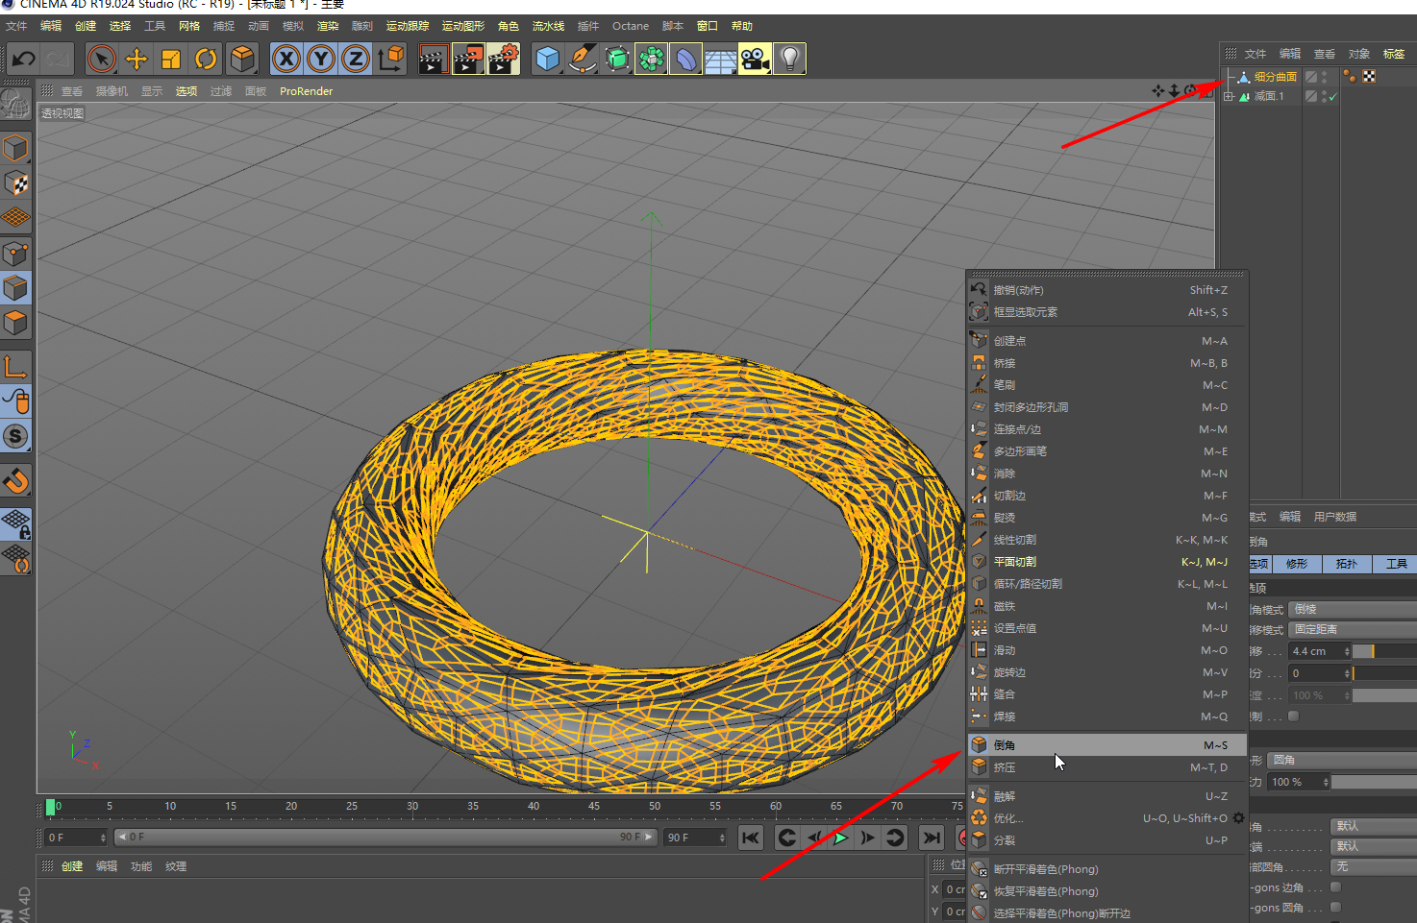Jump to the timeline start button
Viewport: 1417px width, 923px height.
pyautogui.click(x=751, y=838)
